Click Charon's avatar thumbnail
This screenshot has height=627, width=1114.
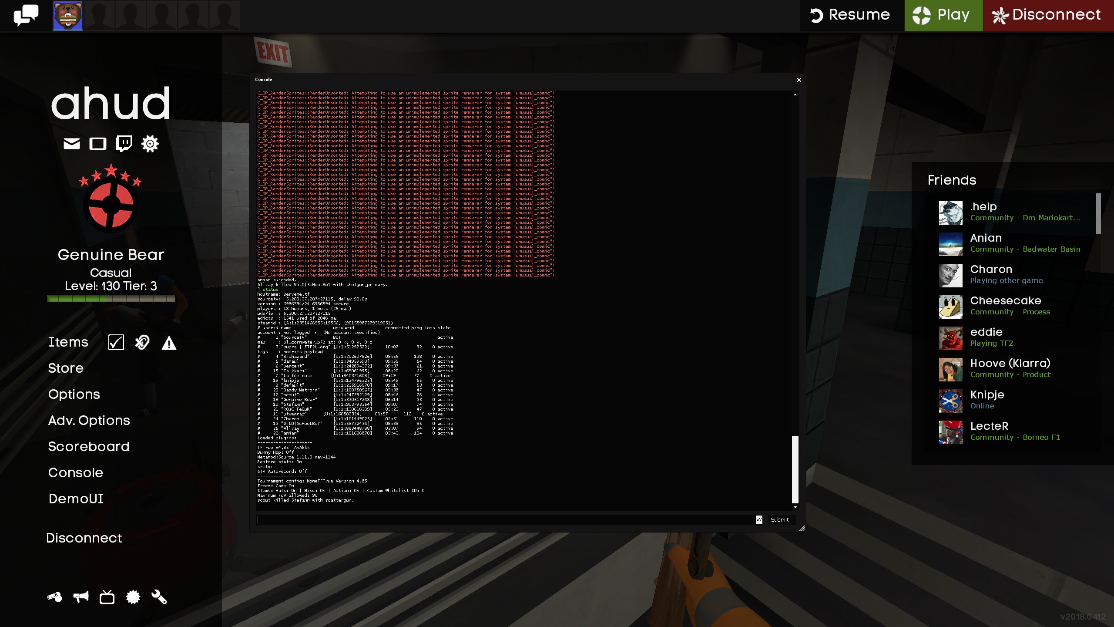951,276
